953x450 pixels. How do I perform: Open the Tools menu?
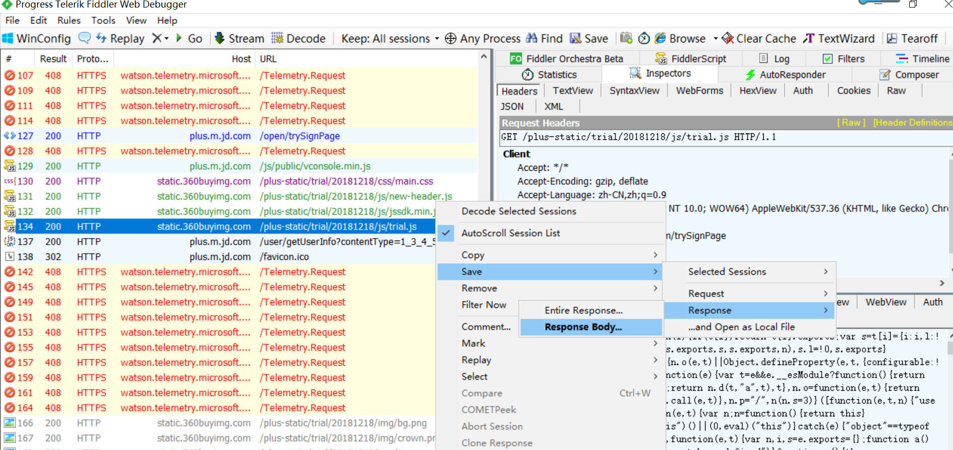click(x=103, y=20)
